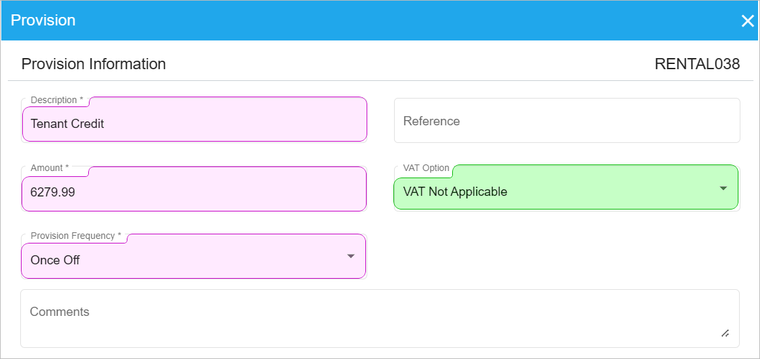Focus the Amount input field
The height and width of the screenshot is (359, 760).
click(x=194, y=189)
